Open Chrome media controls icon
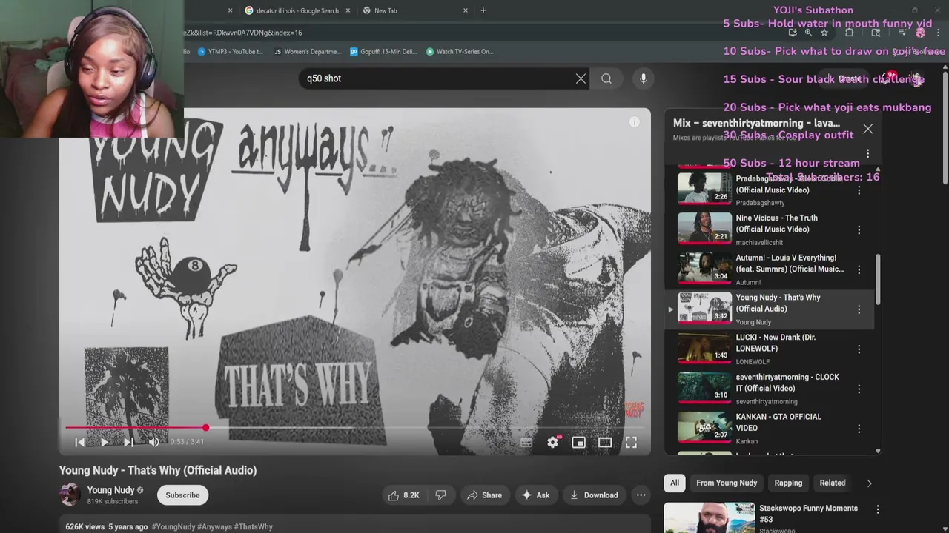949x533 pixels. pyautogui.click(x=902, y=33)
